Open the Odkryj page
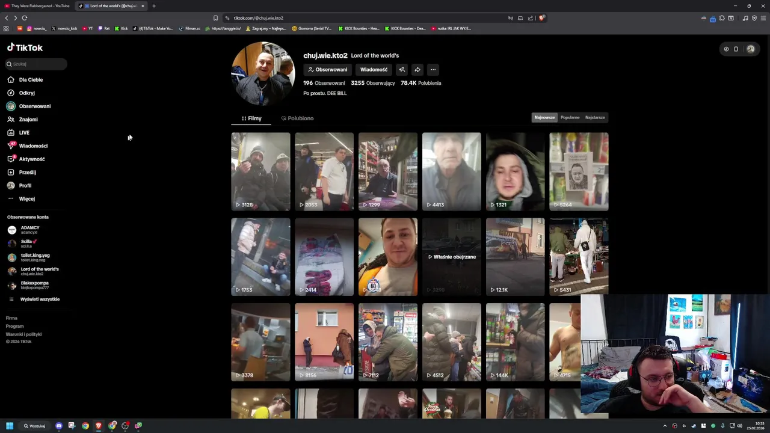Image resolution: width=770 pixels, height=433 pixels. tap(21, 93)
